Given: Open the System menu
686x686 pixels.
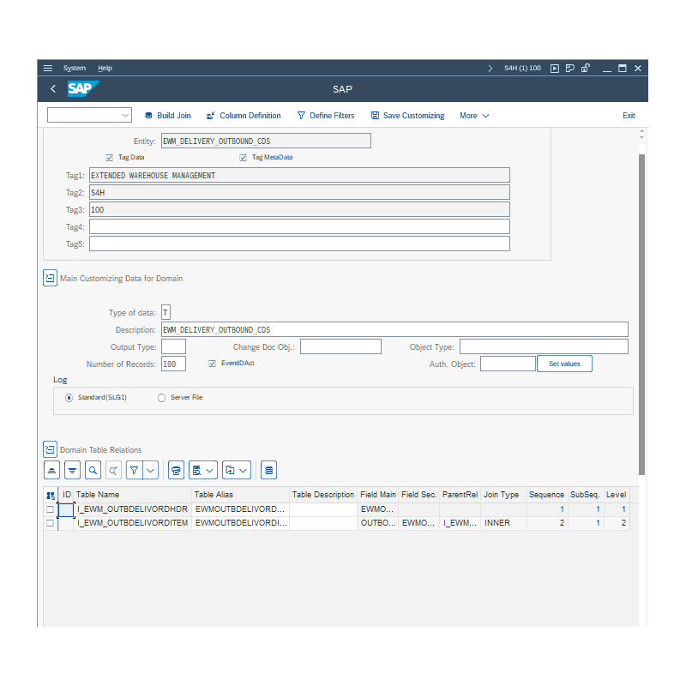Looking at the screenshot, I should (x=75, y=68).
